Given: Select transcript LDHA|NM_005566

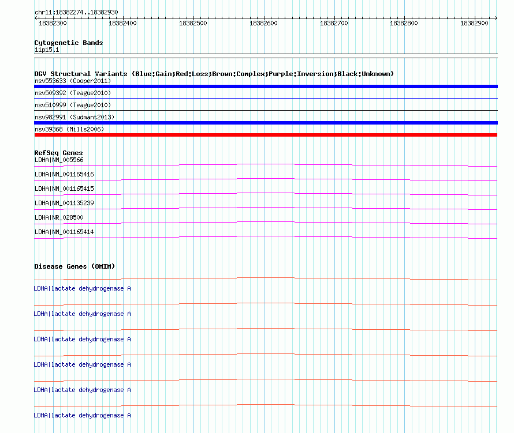Looking at the screenshot, I should [x=59, y=160].
